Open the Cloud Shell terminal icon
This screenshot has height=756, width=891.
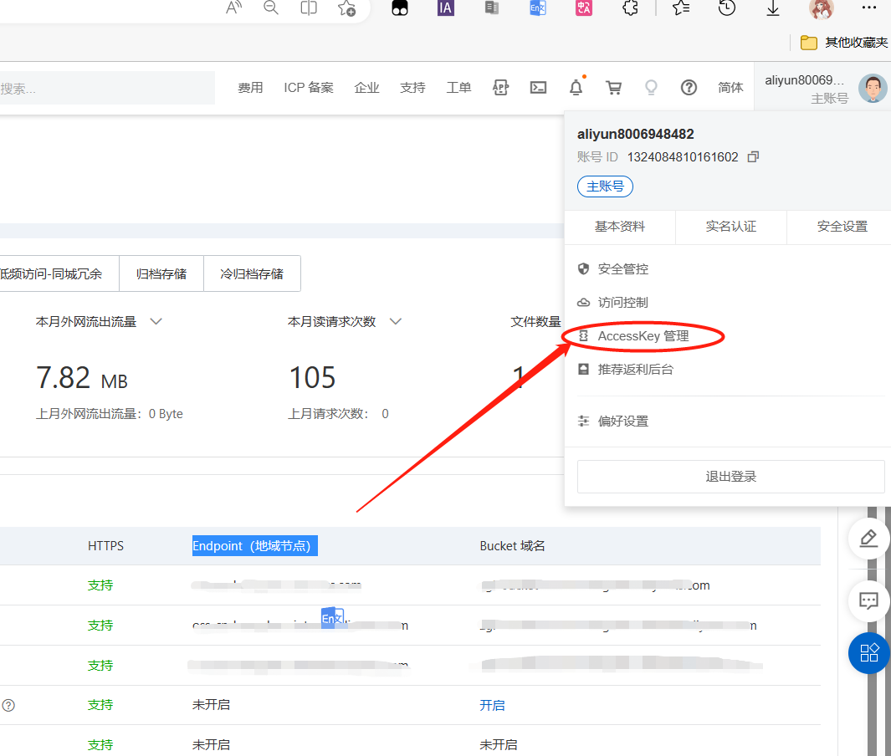tap(539, 88)
